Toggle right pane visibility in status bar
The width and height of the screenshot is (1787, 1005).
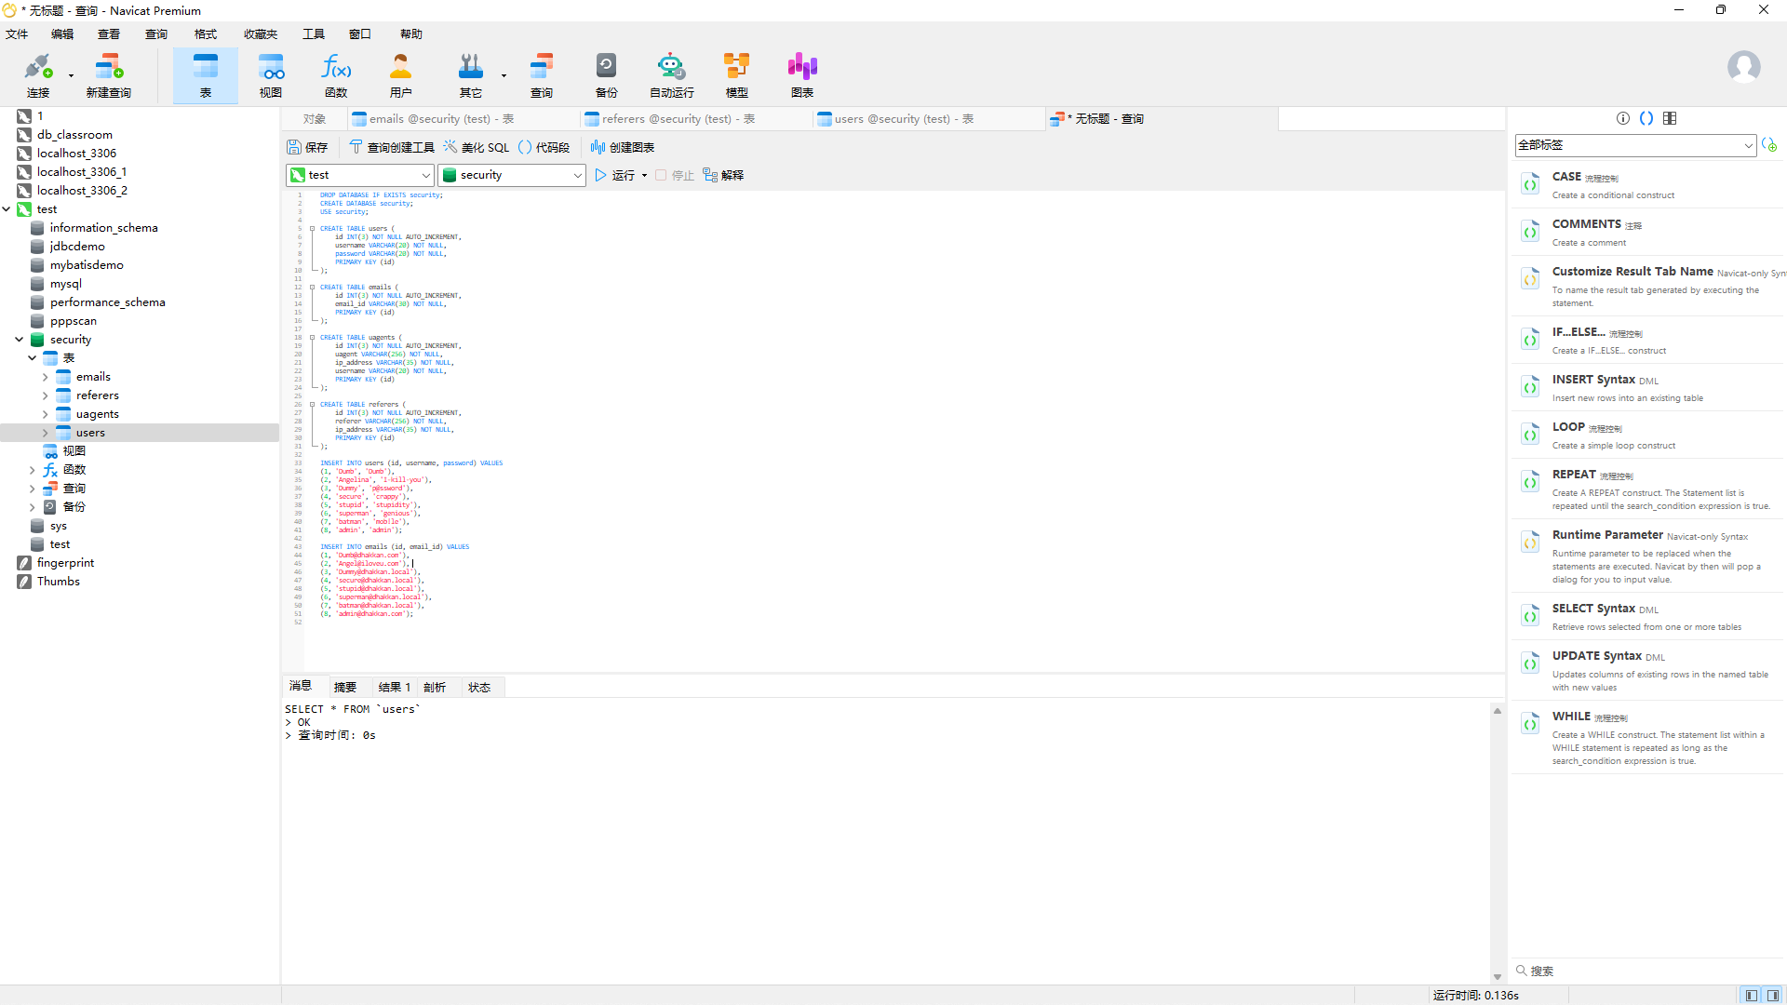pyautogui.click(x=1773, y=995)
